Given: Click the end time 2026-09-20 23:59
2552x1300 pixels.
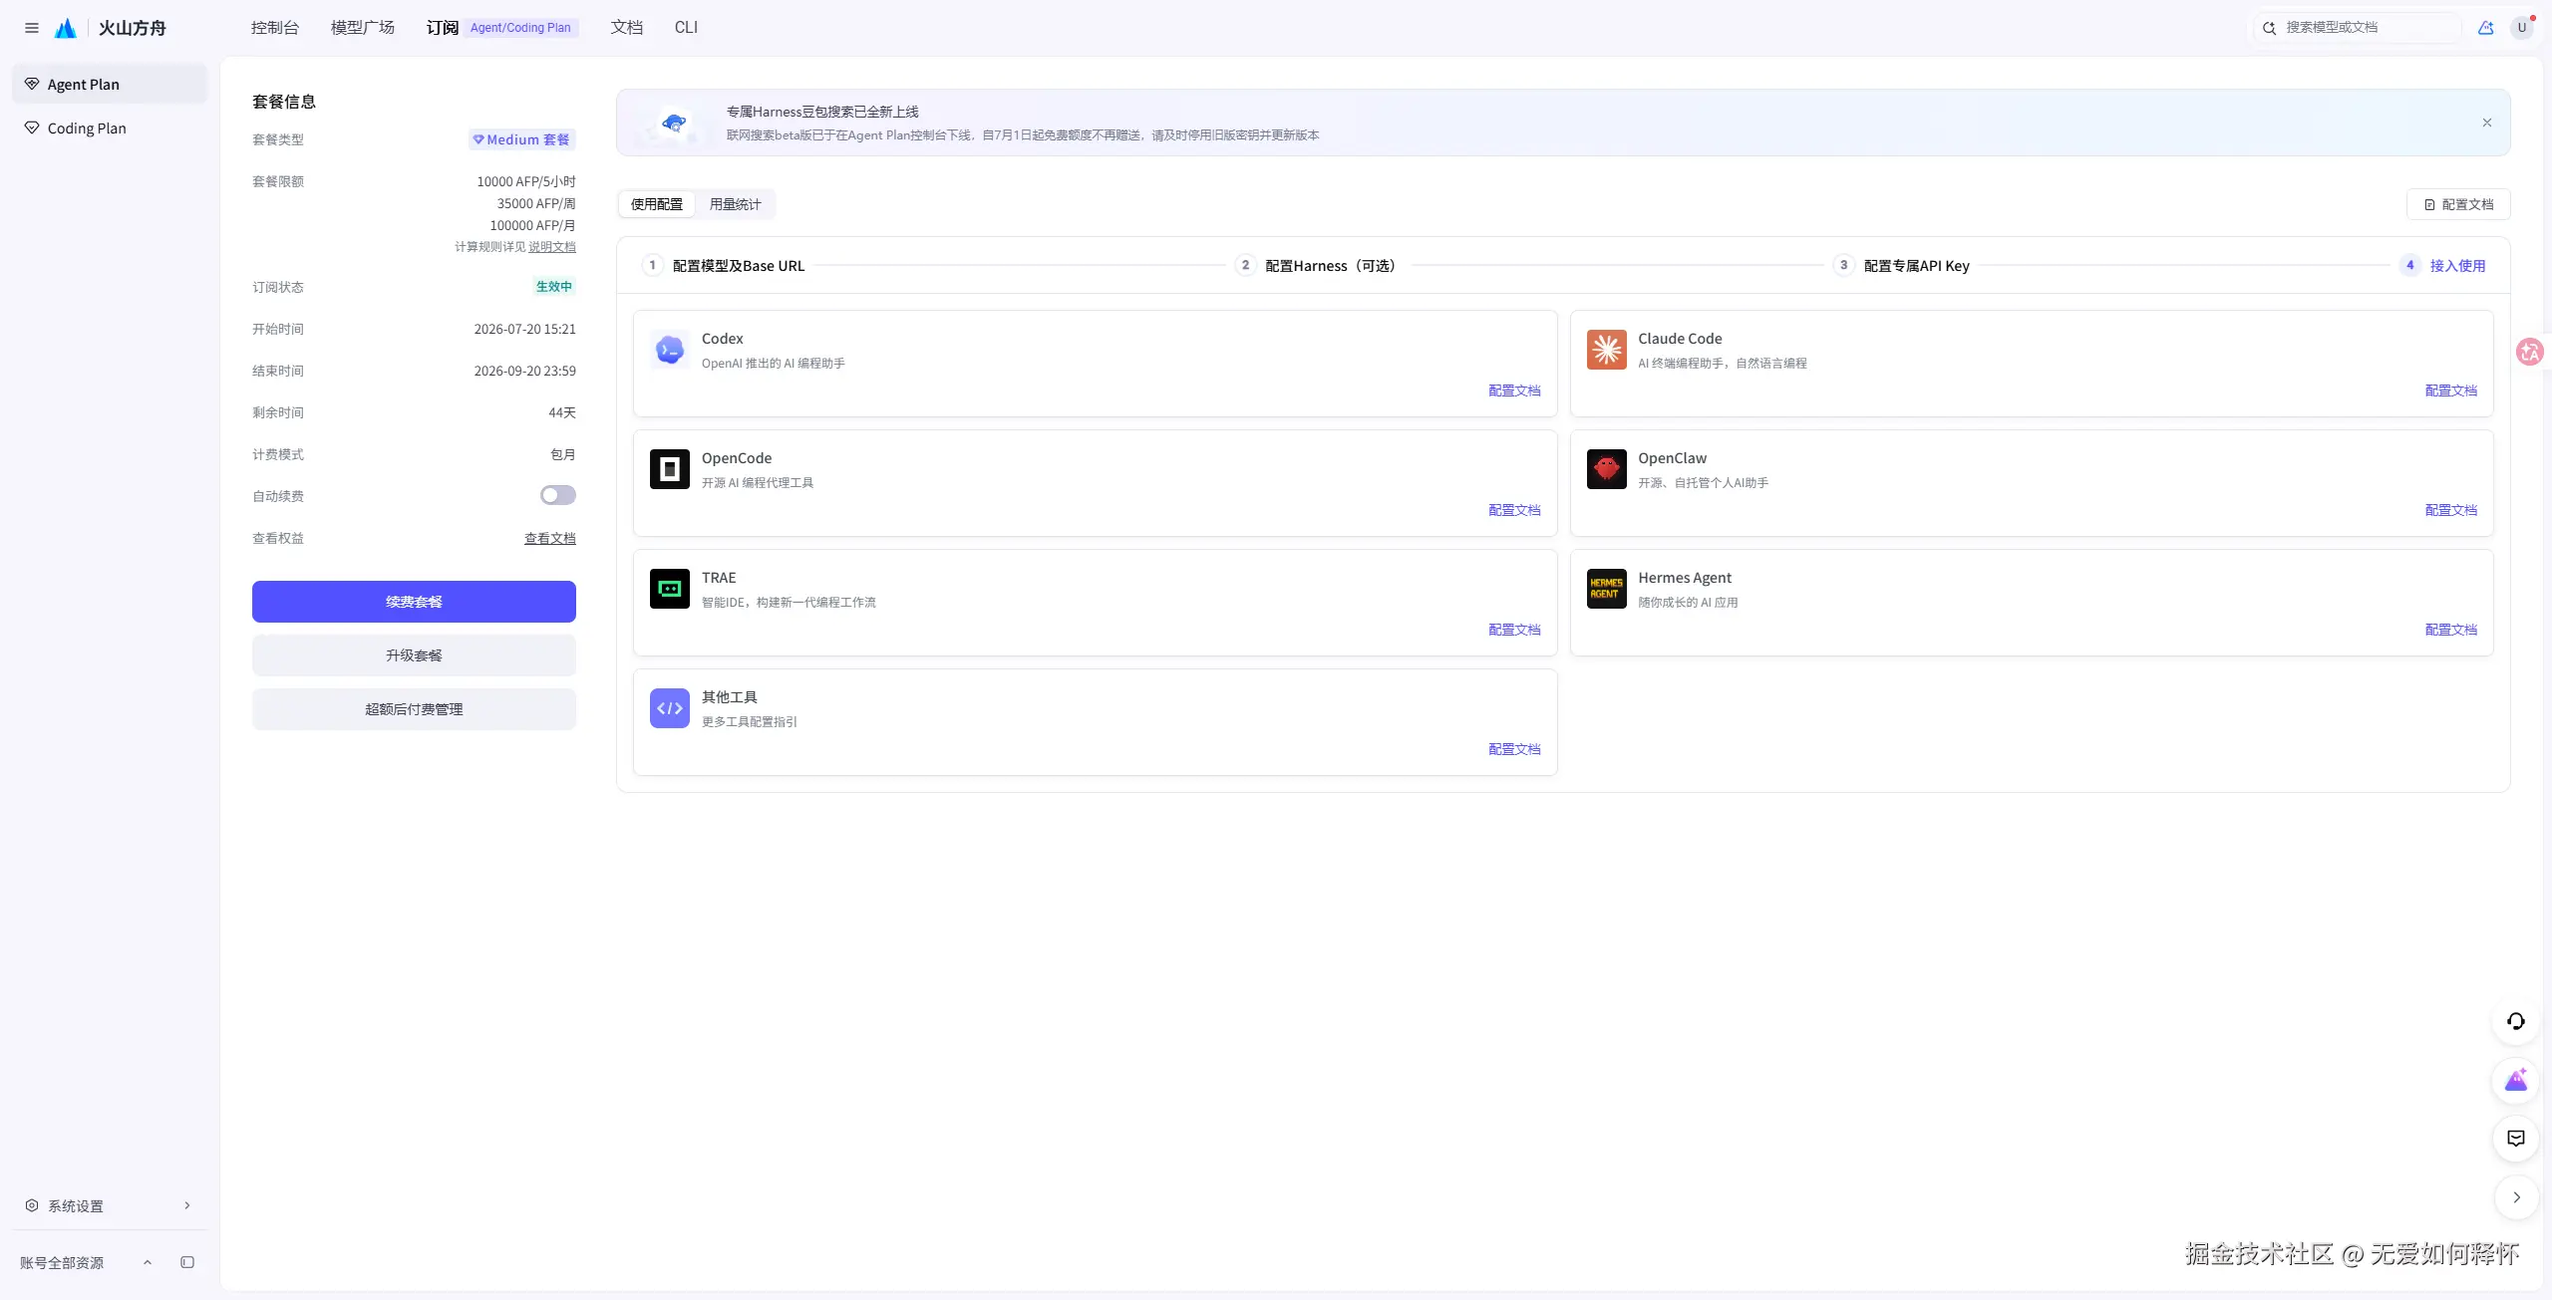Looking at the screenshot, I should (525, 371).
